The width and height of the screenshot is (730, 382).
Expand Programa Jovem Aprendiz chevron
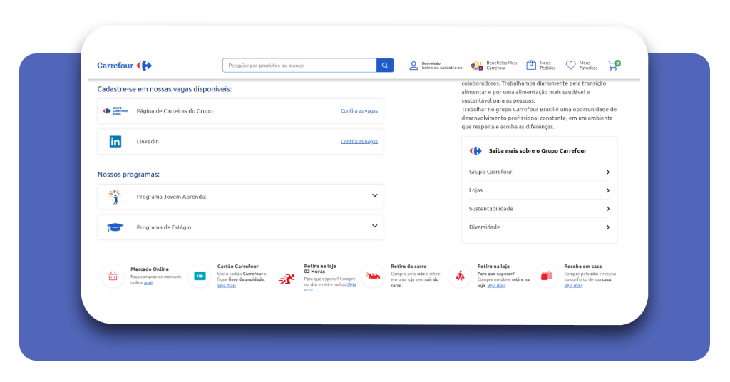(374, 195)
